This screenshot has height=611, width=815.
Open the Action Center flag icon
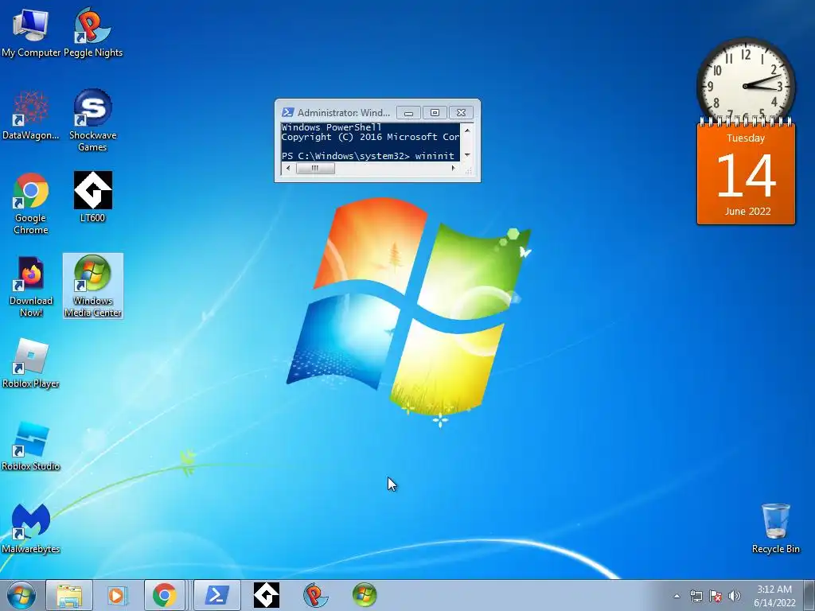[x=716, y=596]
